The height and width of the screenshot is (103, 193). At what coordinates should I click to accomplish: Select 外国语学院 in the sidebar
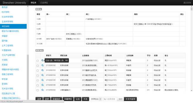tap(6, 50)
